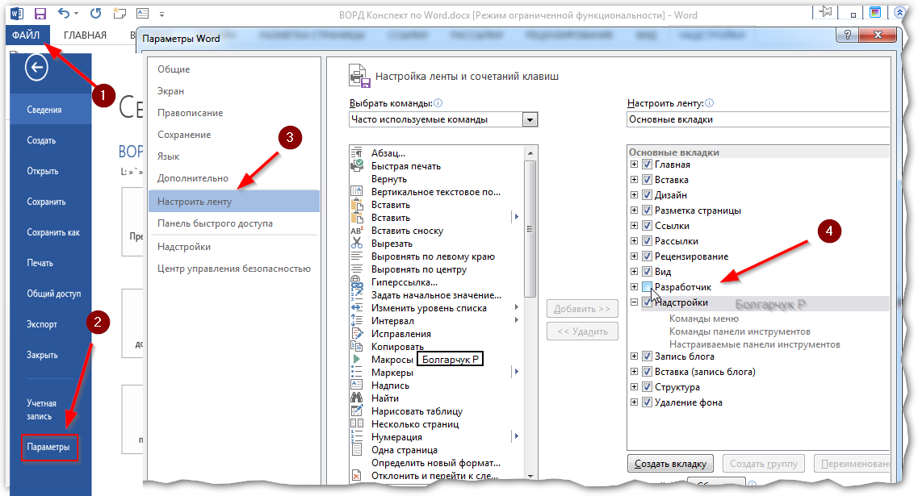Select the Гиперссылка command icon
The width and height of the screenshot is (918, 496).
357,282
